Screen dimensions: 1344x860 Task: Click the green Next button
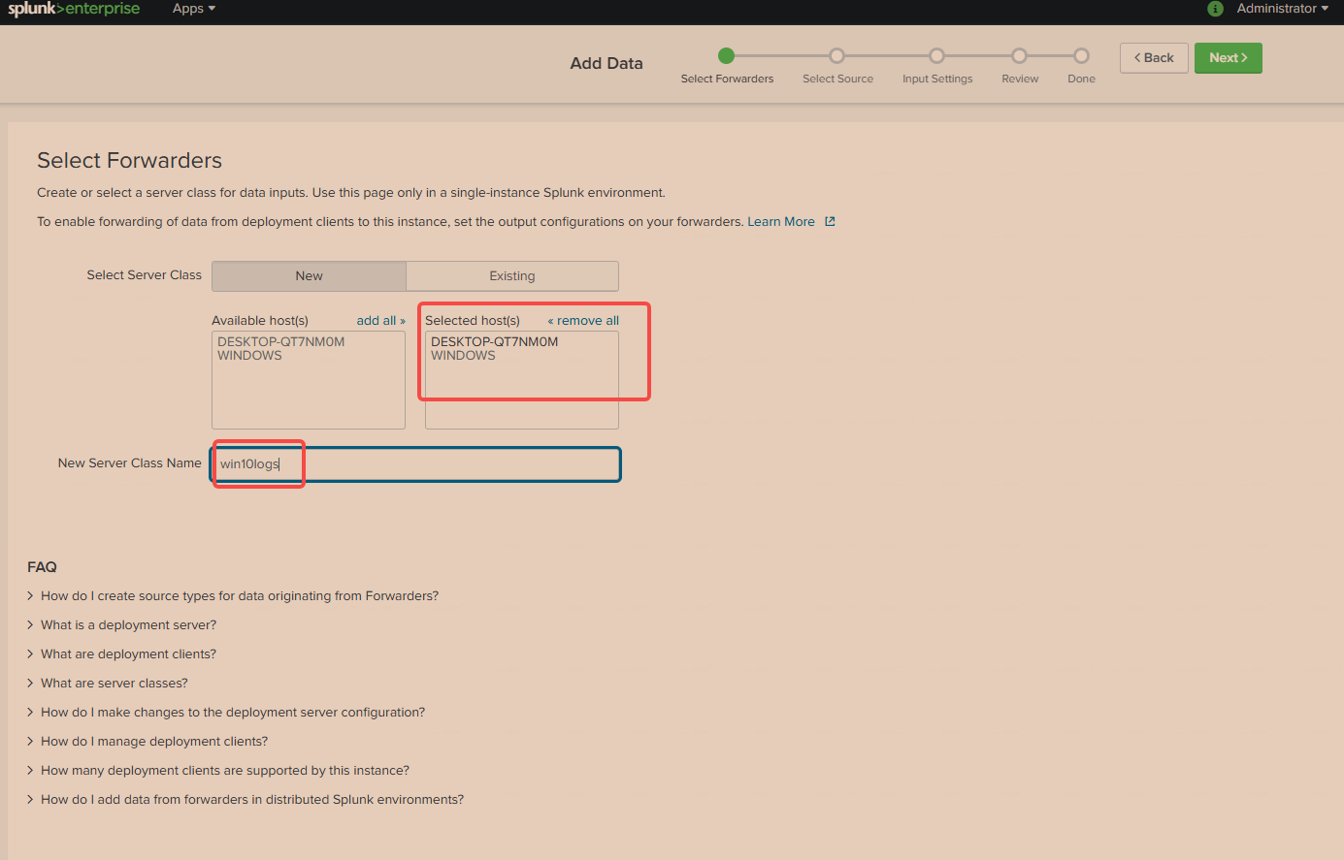coord(1229,58)
